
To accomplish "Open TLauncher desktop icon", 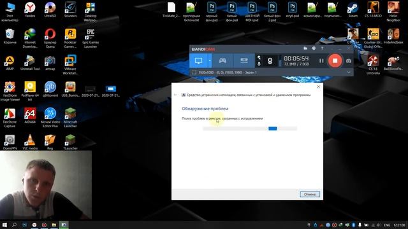I will pyautogui.click(x=70, y=142).
